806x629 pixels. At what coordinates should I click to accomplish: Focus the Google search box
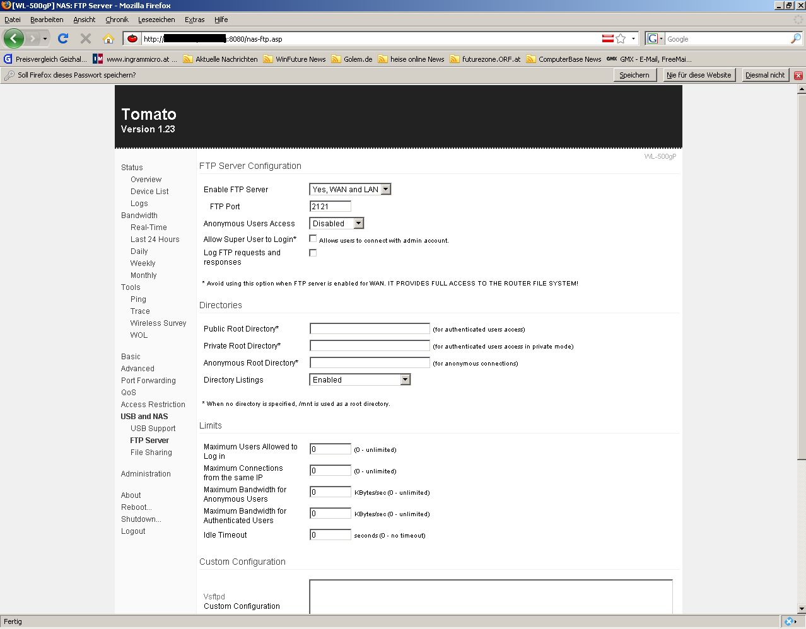pos(727,38)
